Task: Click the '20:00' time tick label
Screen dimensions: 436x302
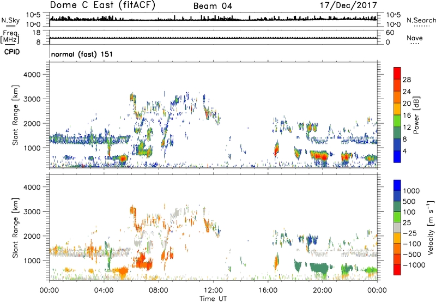Action: pyautogui.click(x=322, y=291)
